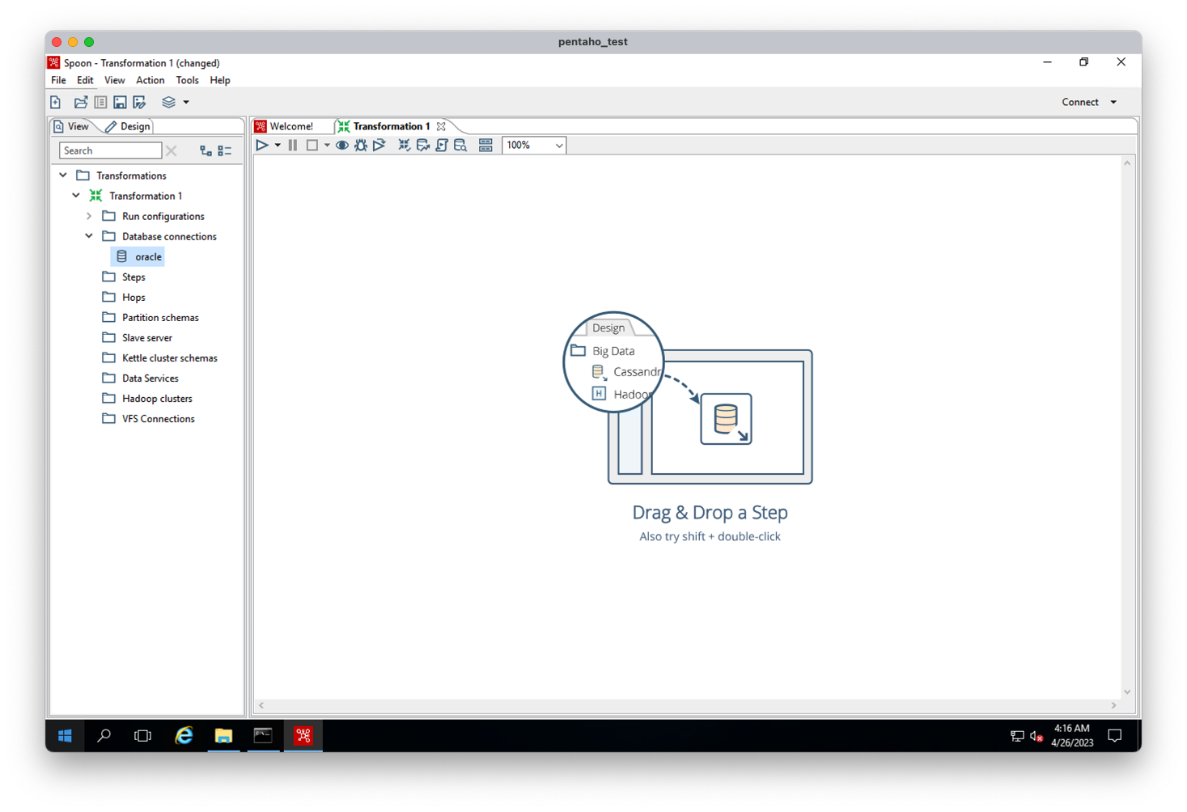The width and height of the screenshot is (1187, 812).
Task: Click the Get SQL script icon
Action: (x=442, y=146)
